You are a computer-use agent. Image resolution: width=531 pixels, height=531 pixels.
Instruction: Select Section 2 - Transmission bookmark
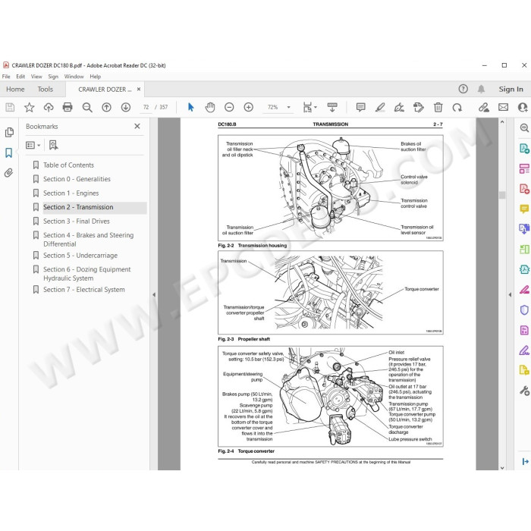(78, 207)
